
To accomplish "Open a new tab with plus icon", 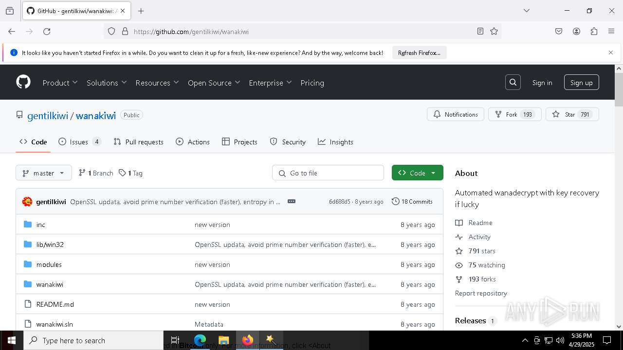I will [141, 11].
